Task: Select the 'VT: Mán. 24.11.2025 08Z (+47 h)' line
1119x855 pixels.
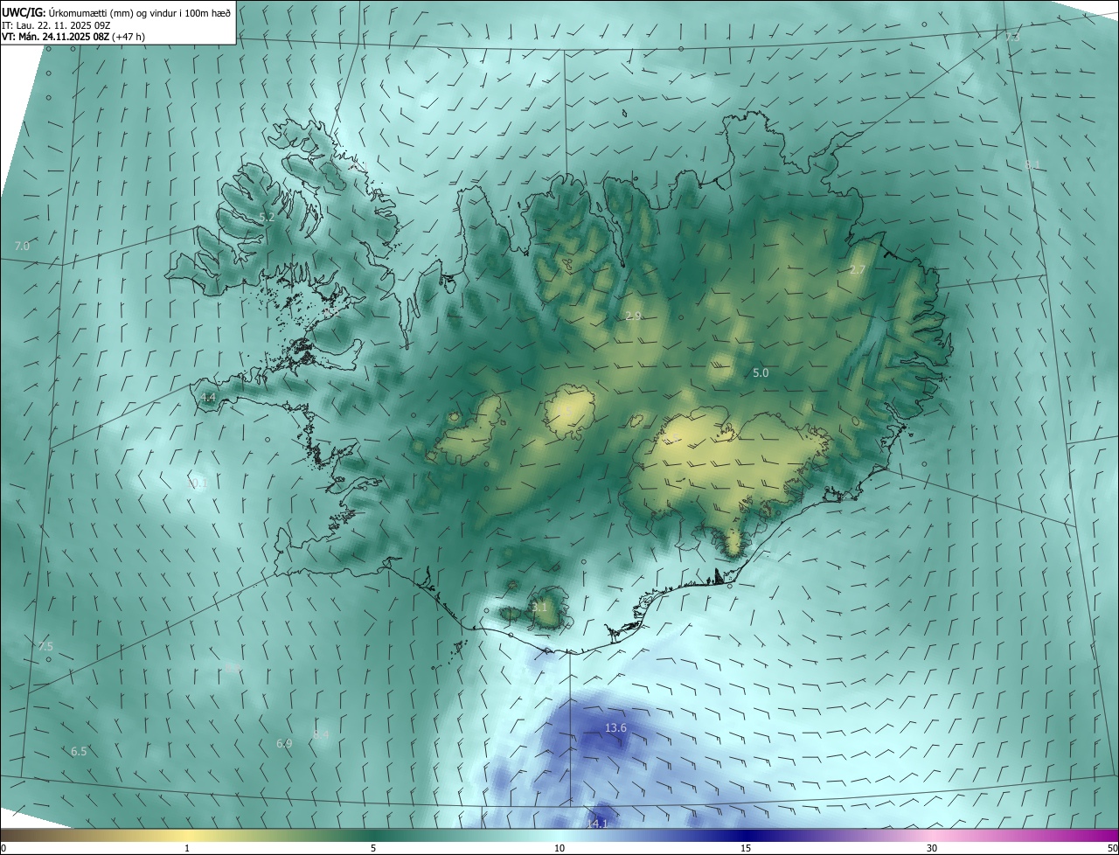Action: [73, 37]
